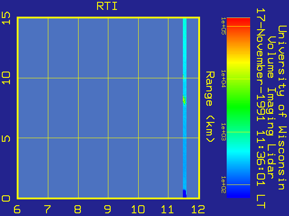The width and height of the screenshot is (289, 216).
Task: Click the lidar data strip in the plot
Action: (x=185, y=108)
